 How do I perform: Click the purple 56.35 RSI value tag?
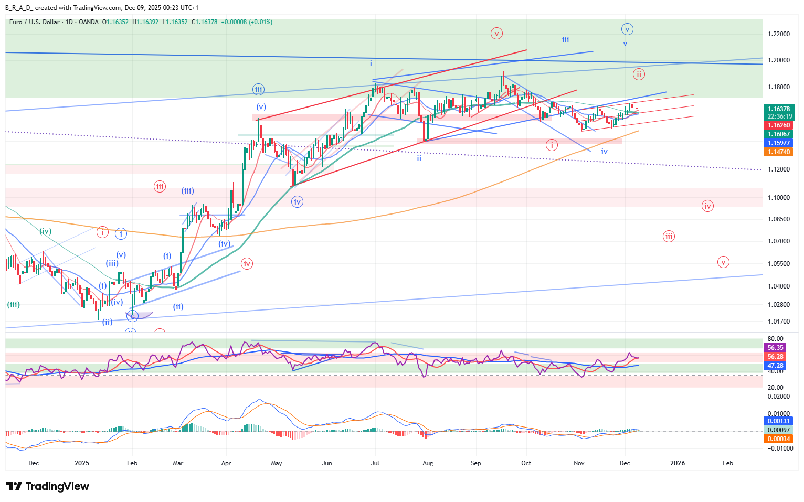[x=775, y=348]
